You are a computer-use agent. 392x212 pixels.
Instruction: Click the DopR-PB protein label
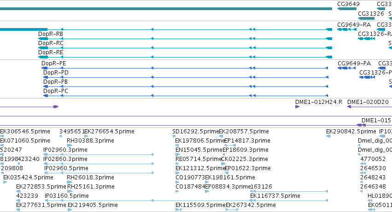click(x=55, y=82)
